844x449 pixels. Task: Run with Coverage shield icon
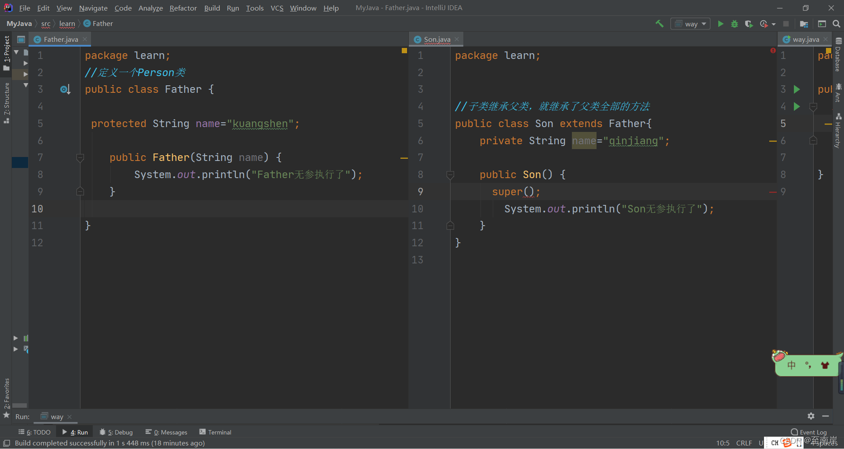(749, 24)
